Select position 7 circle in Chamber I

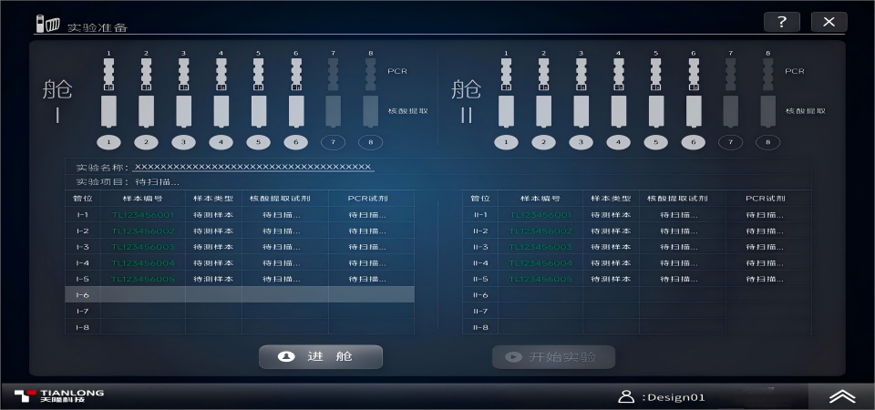(x=333, y=142)
